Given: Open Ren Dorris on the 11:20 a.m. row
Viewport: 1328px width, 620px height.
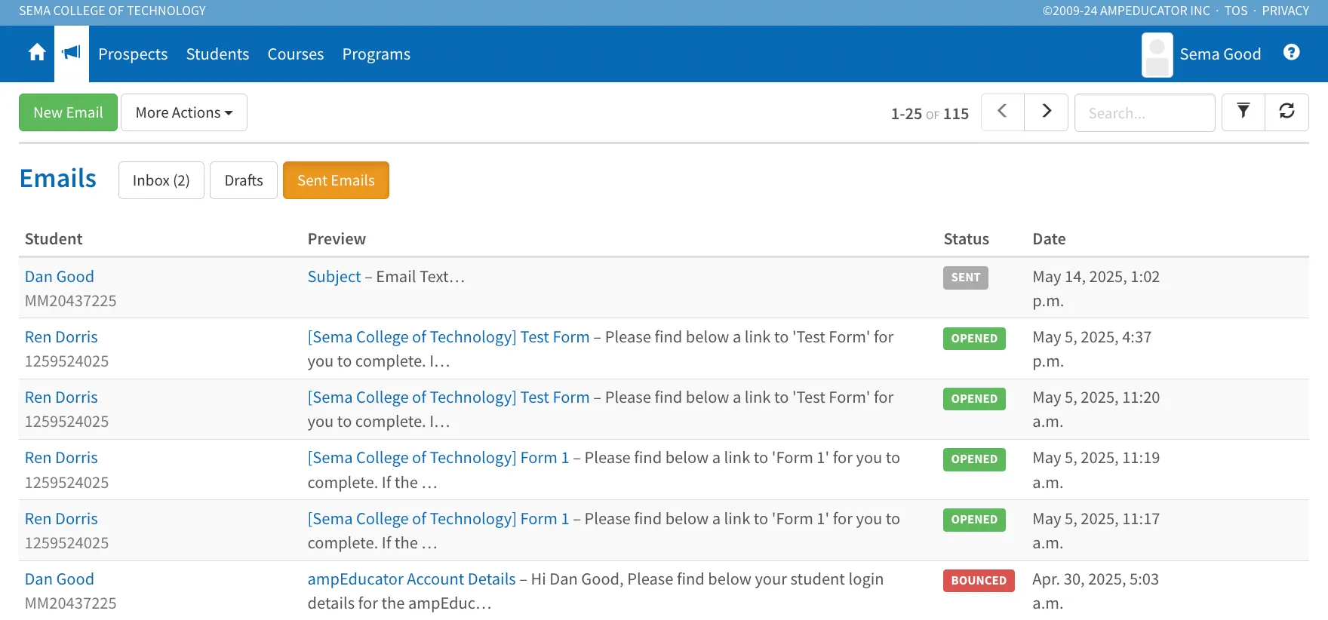Looking at the screenshot, I should coord(61,397).
